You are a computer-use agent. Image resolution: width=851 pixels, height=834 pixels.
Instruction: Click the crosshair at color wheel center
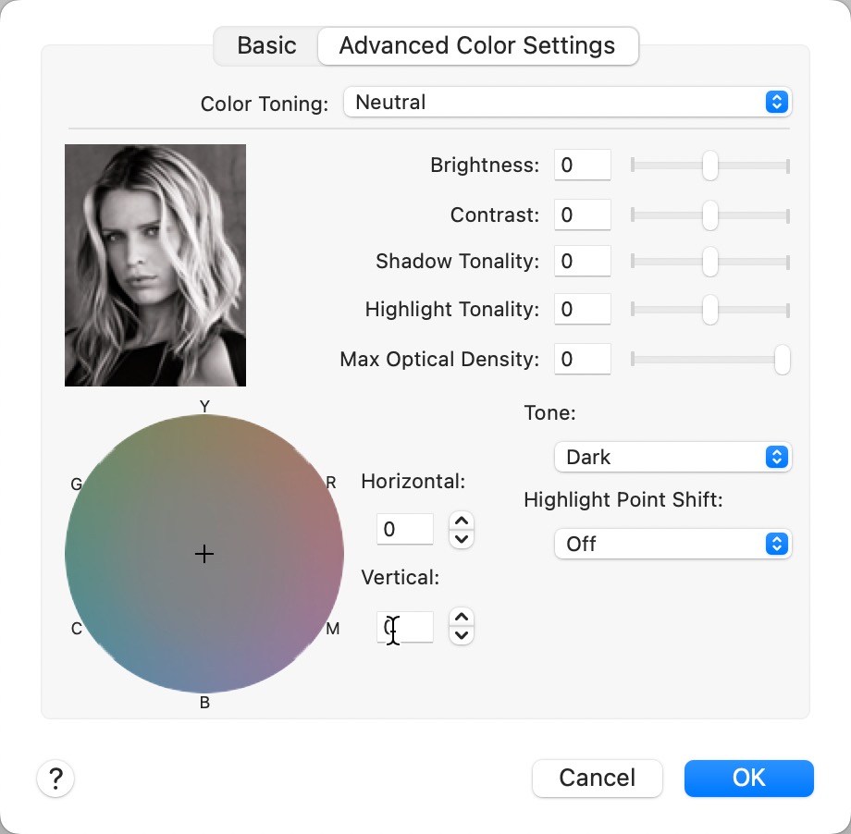pyautogui.click(x=204, y=554)
